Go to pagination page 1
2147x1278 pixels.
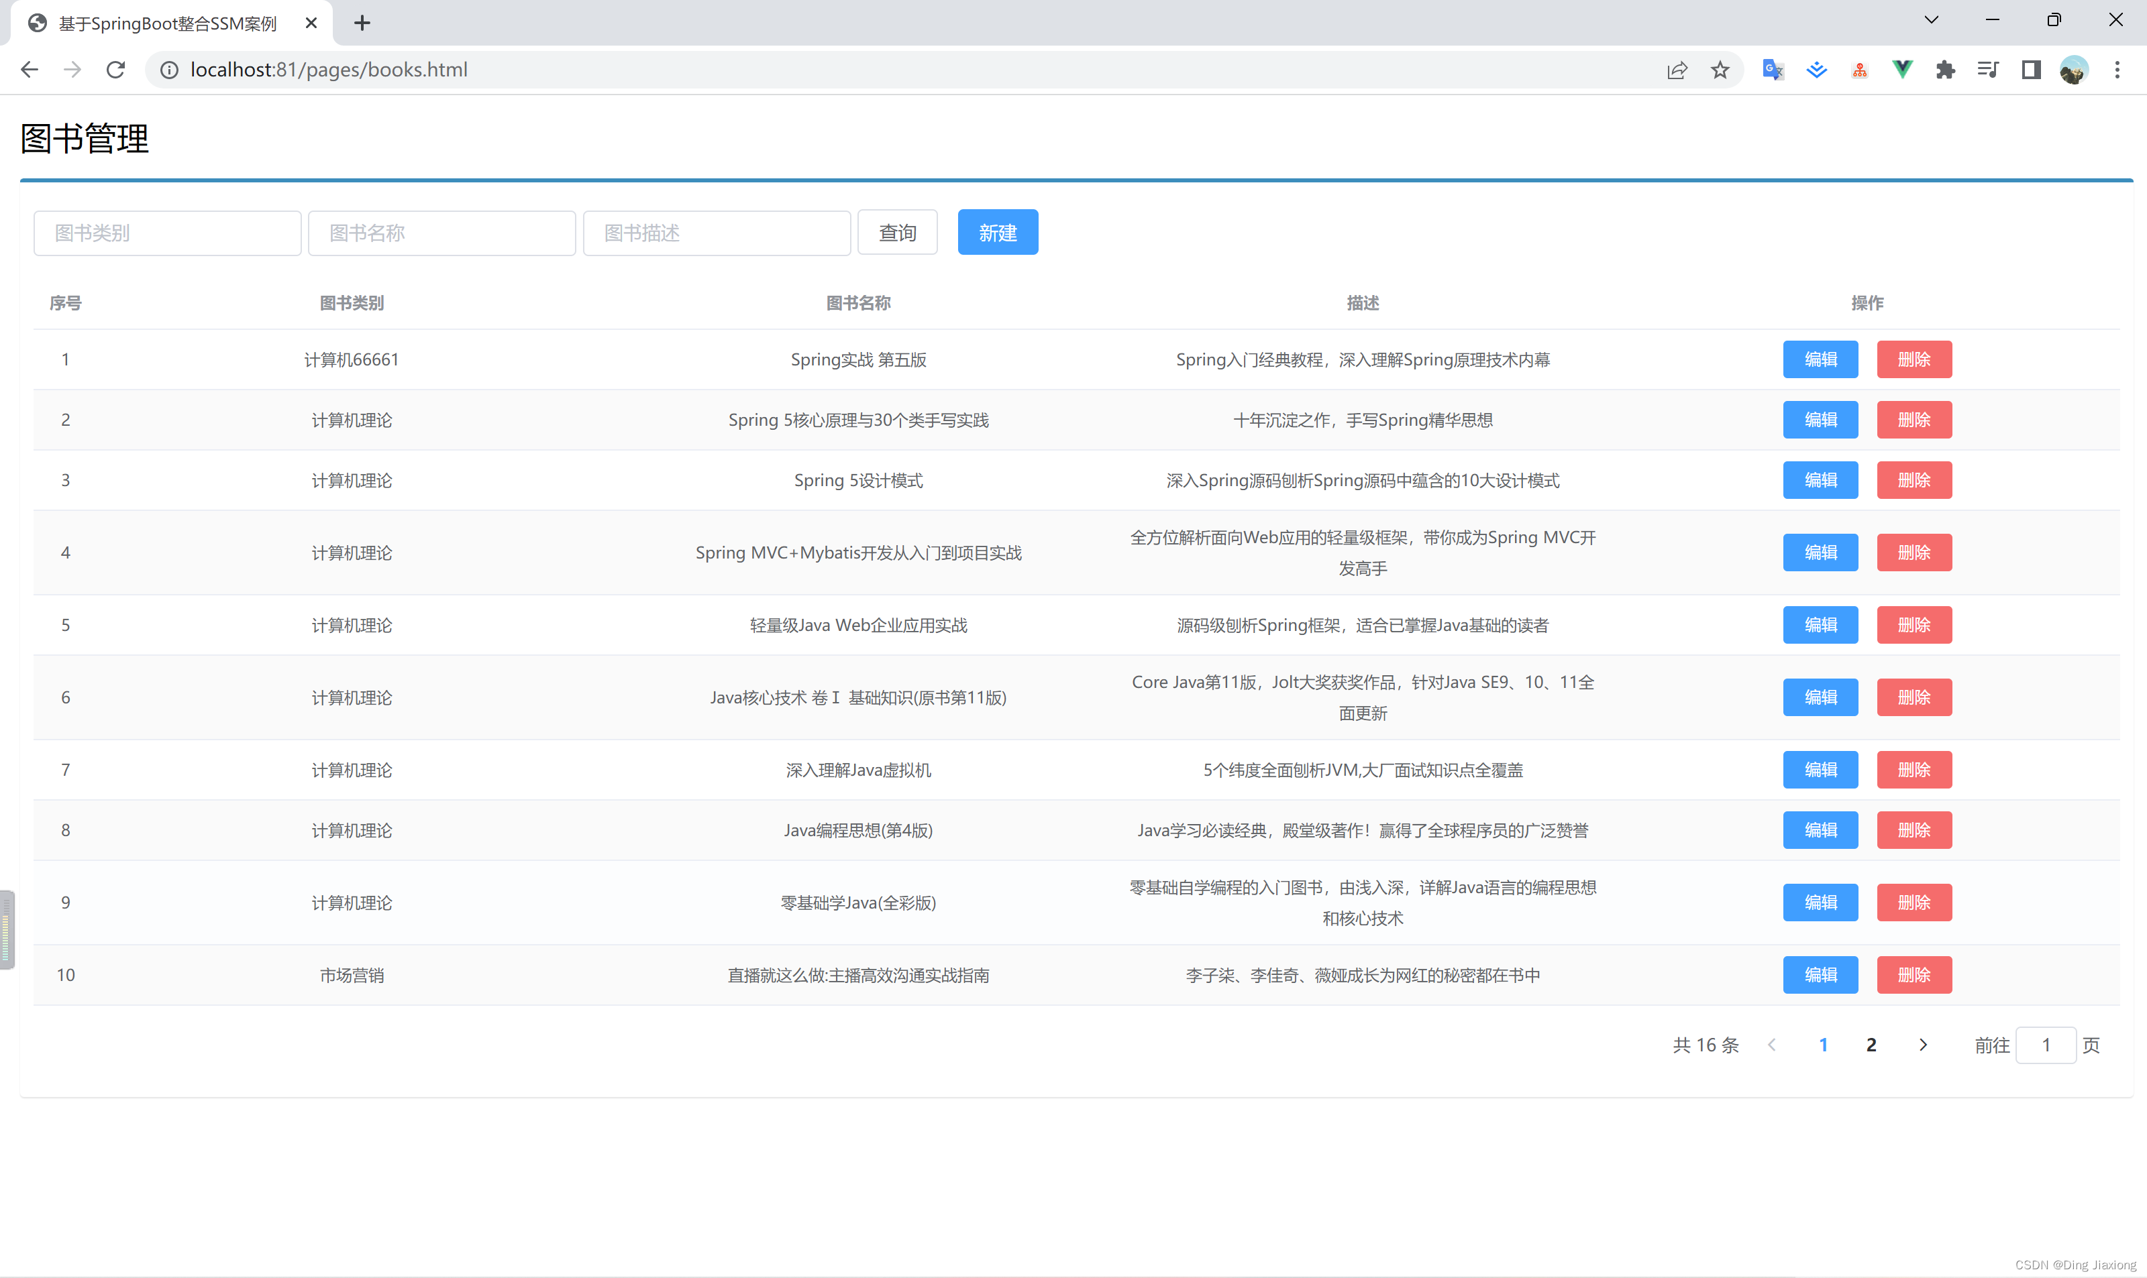pyautogui.click(x=1823, y=1045)
